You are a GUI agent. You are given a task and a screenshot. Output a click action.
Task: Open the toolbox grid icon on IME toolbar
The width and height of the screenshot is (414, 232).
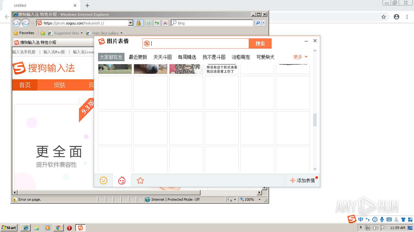click(410, 219)
